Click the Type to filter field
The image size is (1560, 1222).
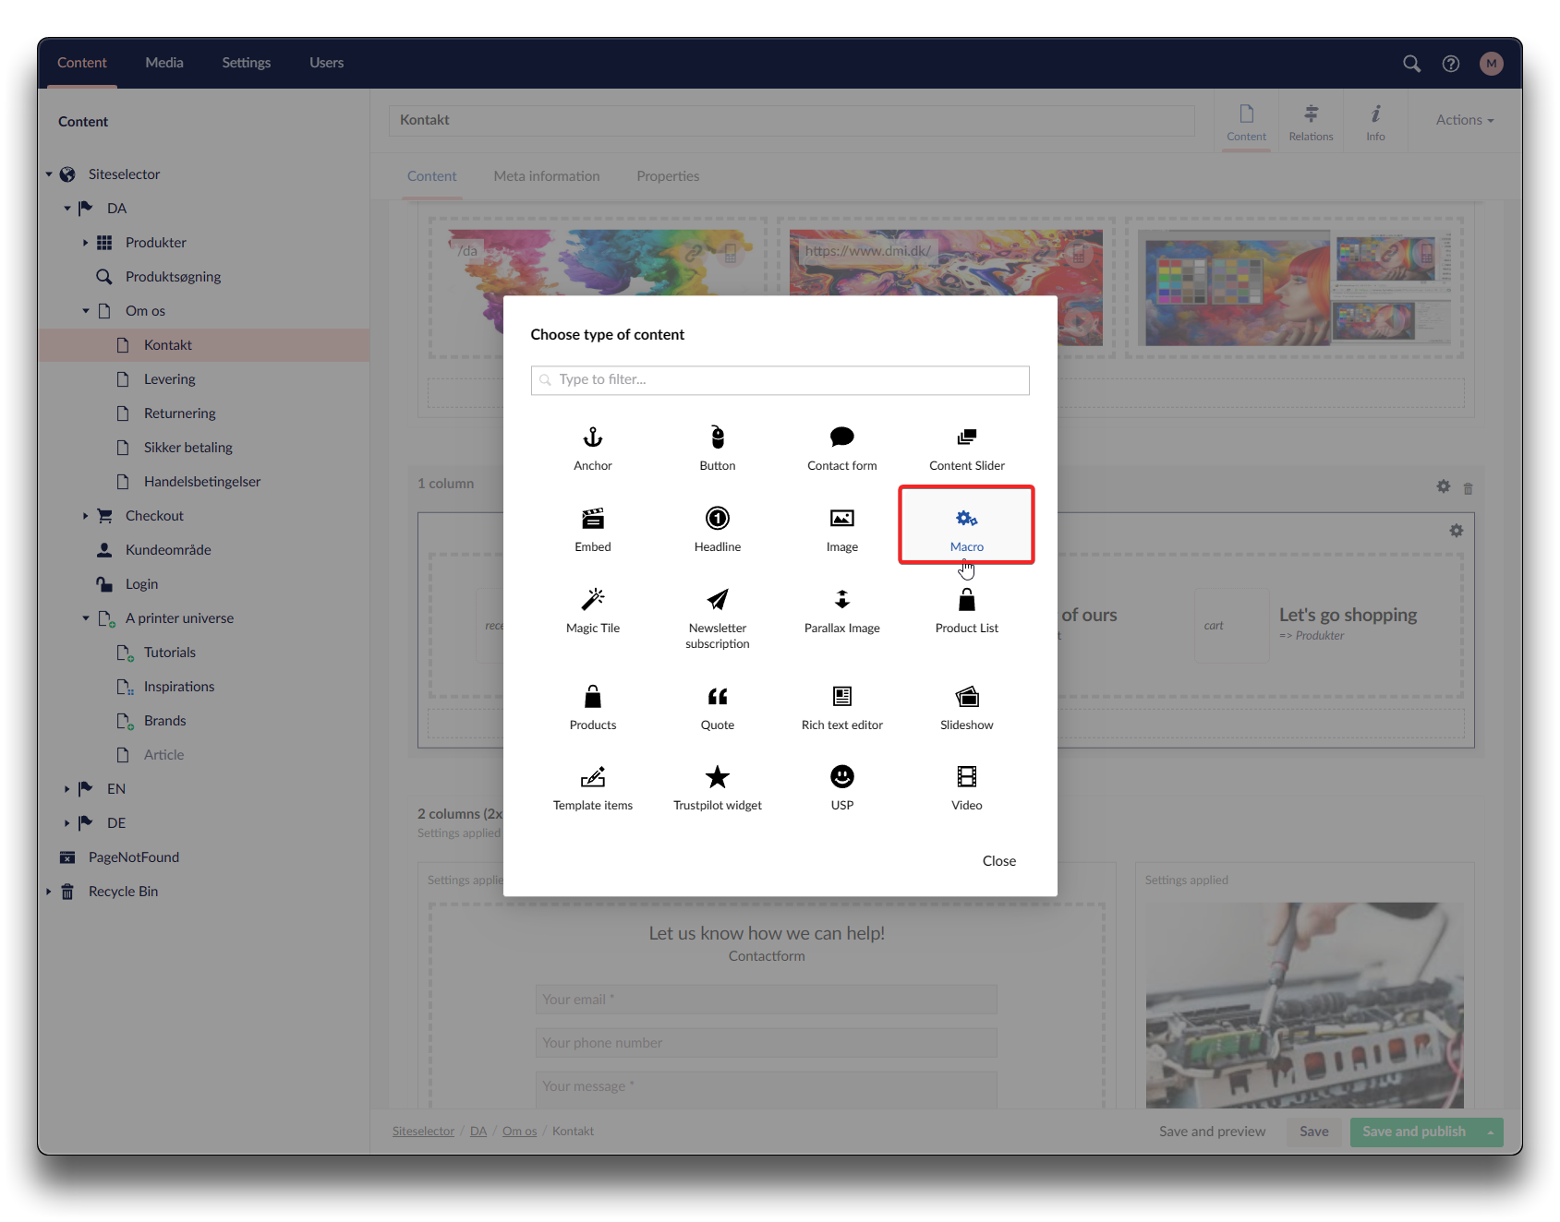click(780, 380)
